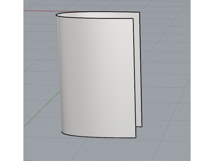
Task: Click the top-right corner of the front surface
Action: tap(133, 18)
